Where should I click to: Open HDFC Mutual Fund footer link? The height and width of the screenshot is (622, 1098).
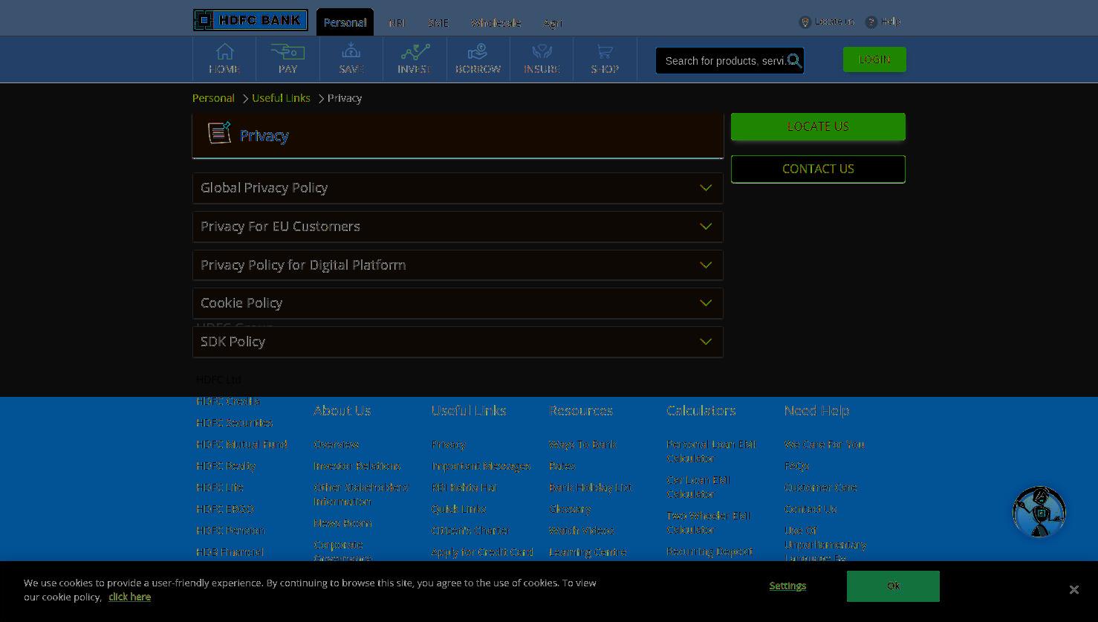point(242,444)
